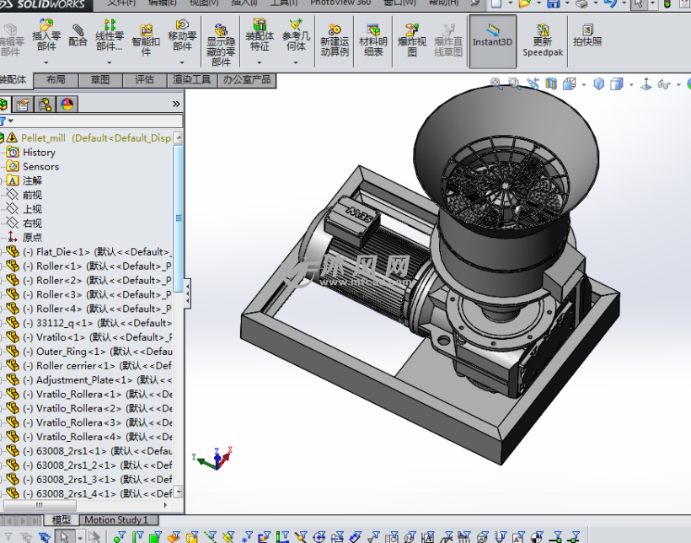Click the feature tree vertical scrollbar
This screenshot has width=691, height=543.
[x=179, y=219]
